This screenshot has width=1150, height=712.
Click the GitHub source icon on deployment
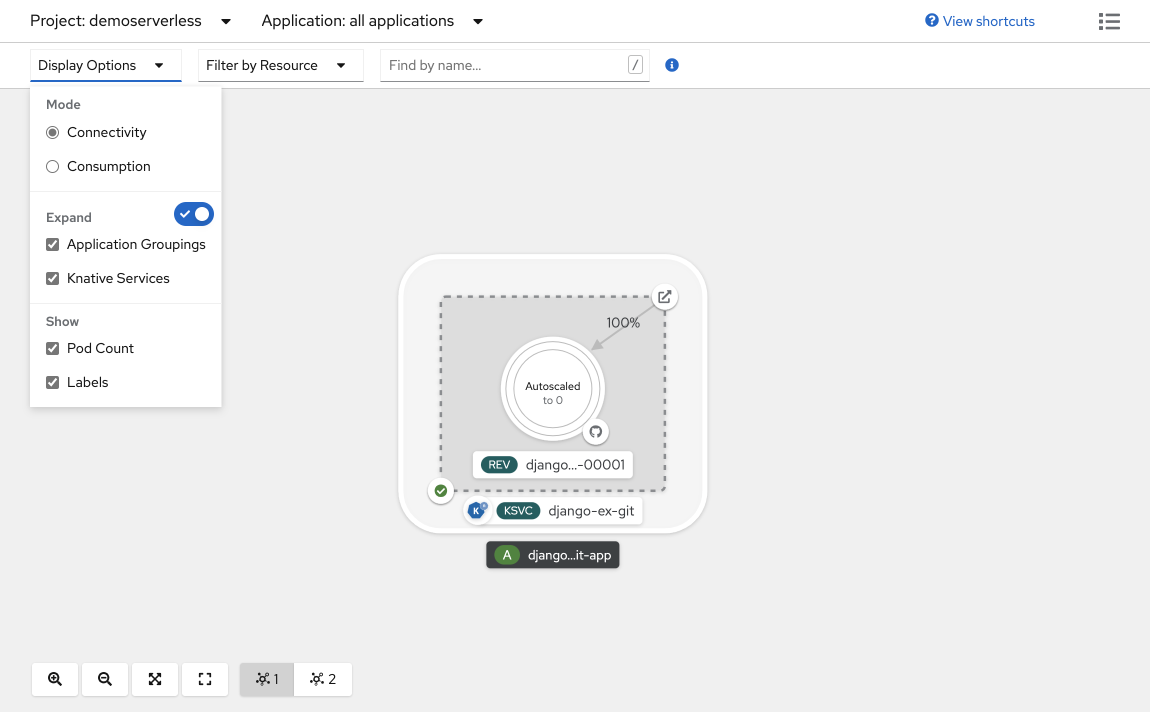[x=594, y=433]
